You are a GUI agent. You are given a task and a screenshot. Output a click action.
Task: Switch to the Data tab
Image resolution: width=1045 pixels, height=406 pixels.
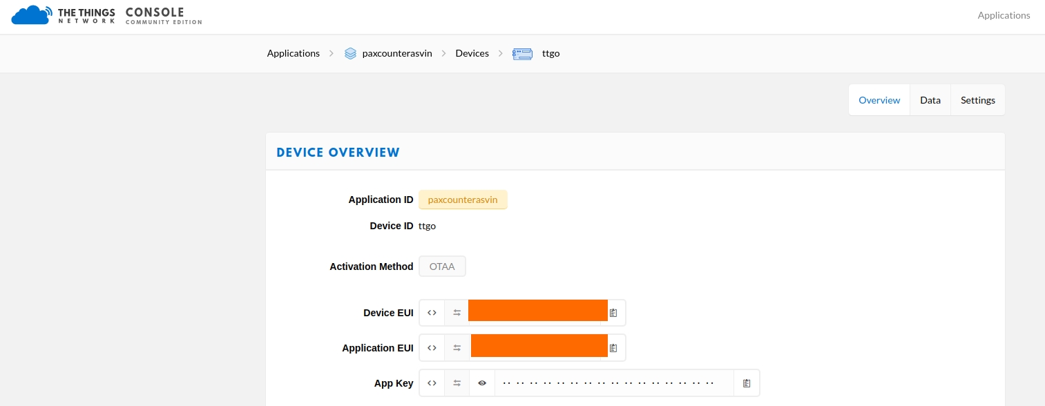tap(930, 100)
